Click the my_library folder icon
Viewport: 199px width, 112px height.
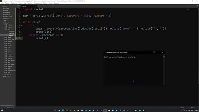6,56
